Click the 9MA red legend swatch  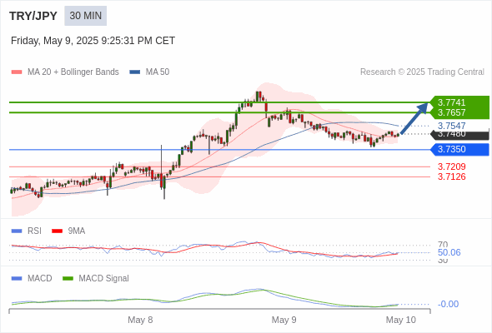(57, 231)
